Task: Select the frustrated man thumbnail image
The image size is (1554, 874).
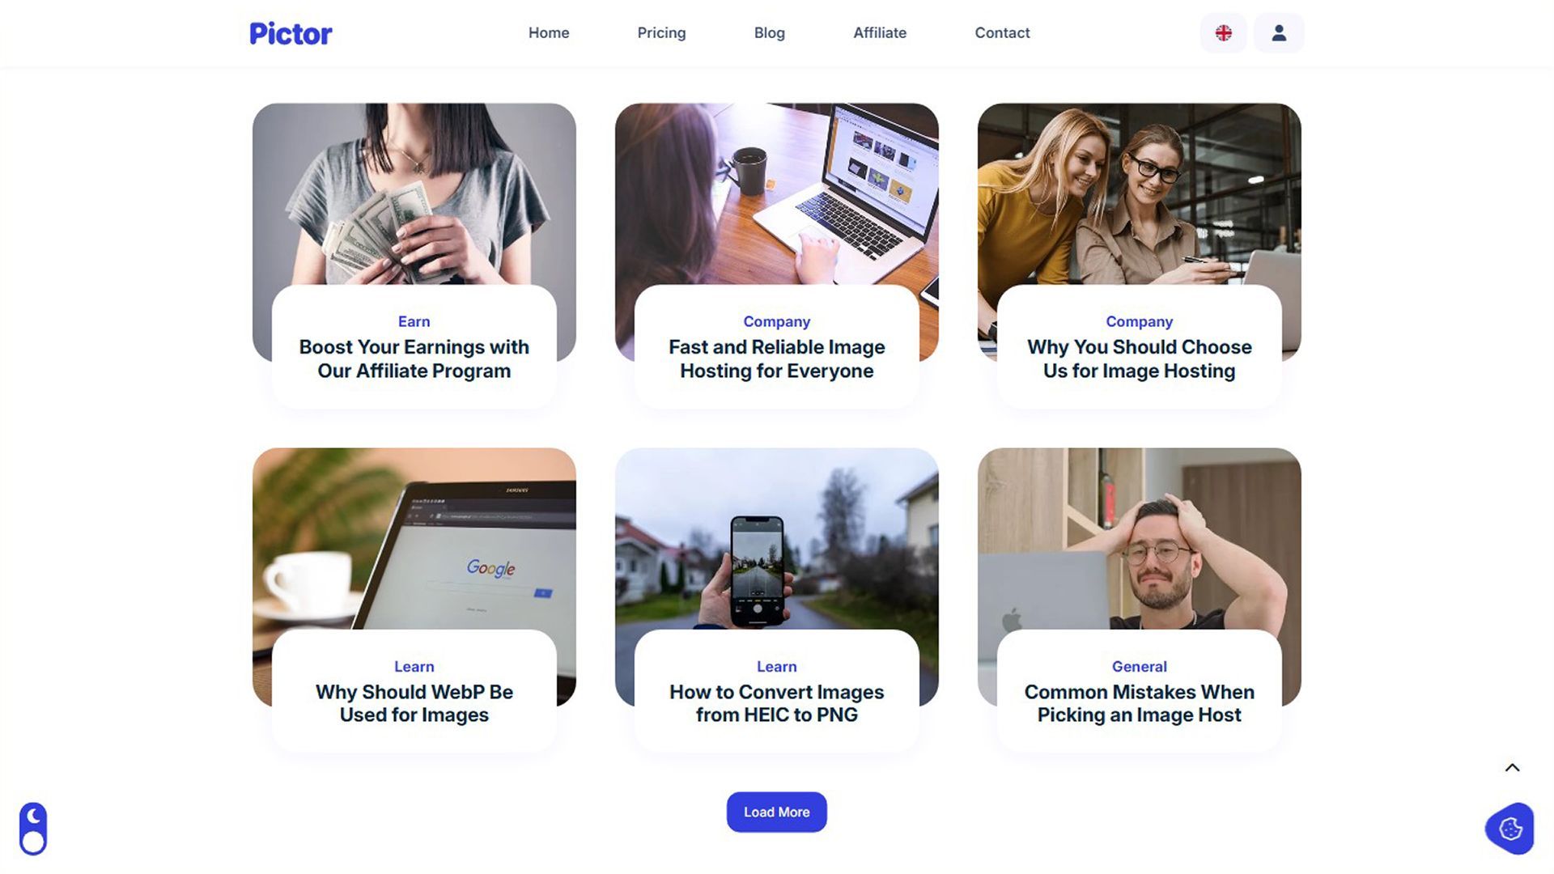Action: pyautogui.click(x=1139, y=538)
